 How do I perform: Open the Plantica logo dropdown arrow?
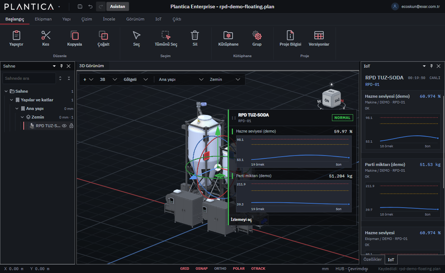point(59,6)
